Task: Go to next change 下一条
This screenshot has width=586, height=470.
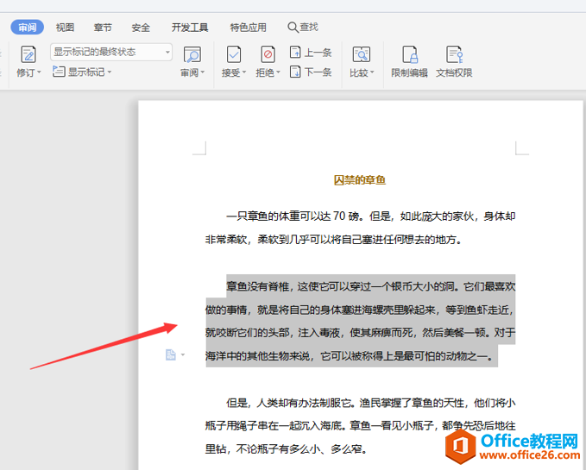Action: 311,72
